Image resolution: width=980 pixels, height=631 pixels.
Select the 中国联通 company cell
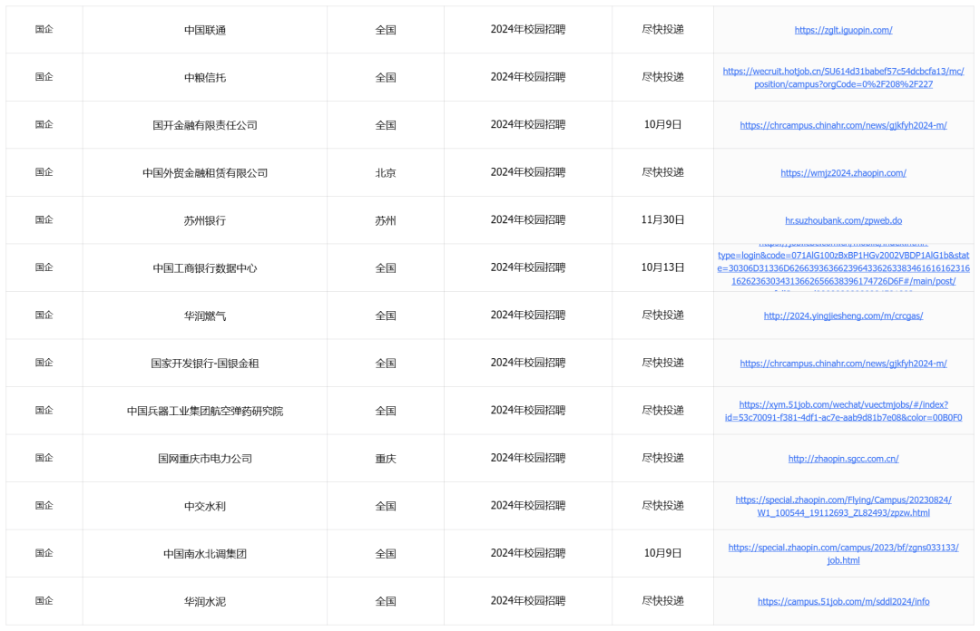point(205,30)
